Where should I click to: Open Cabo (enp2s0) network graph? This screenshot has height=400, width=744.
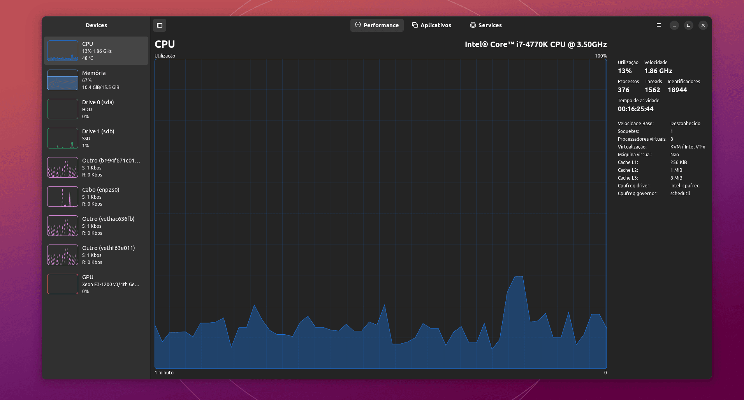tap(96, 197)
